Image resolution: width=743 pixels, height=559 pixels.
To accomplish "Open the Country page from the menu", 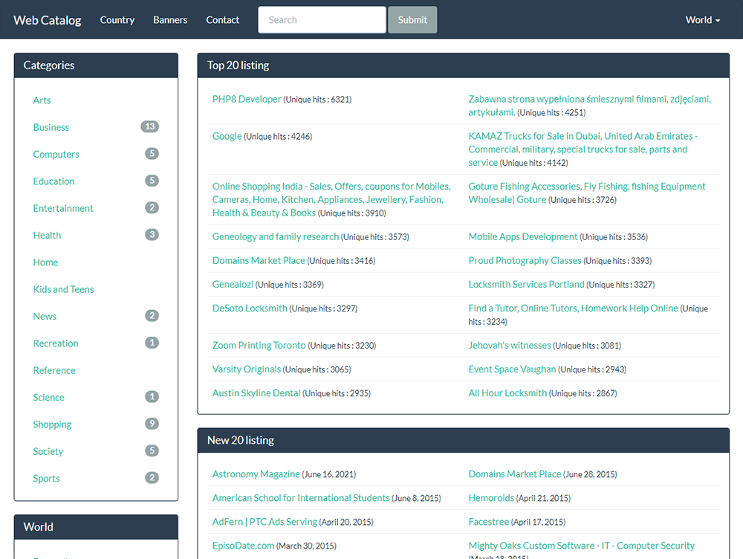I will [x=117, y=20].
